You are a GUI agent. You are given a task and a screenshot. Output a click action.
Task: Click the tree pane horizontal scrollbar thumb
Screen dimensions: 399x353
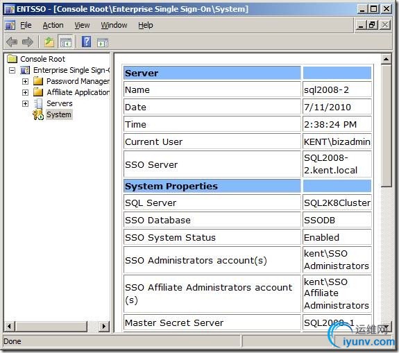51,326
